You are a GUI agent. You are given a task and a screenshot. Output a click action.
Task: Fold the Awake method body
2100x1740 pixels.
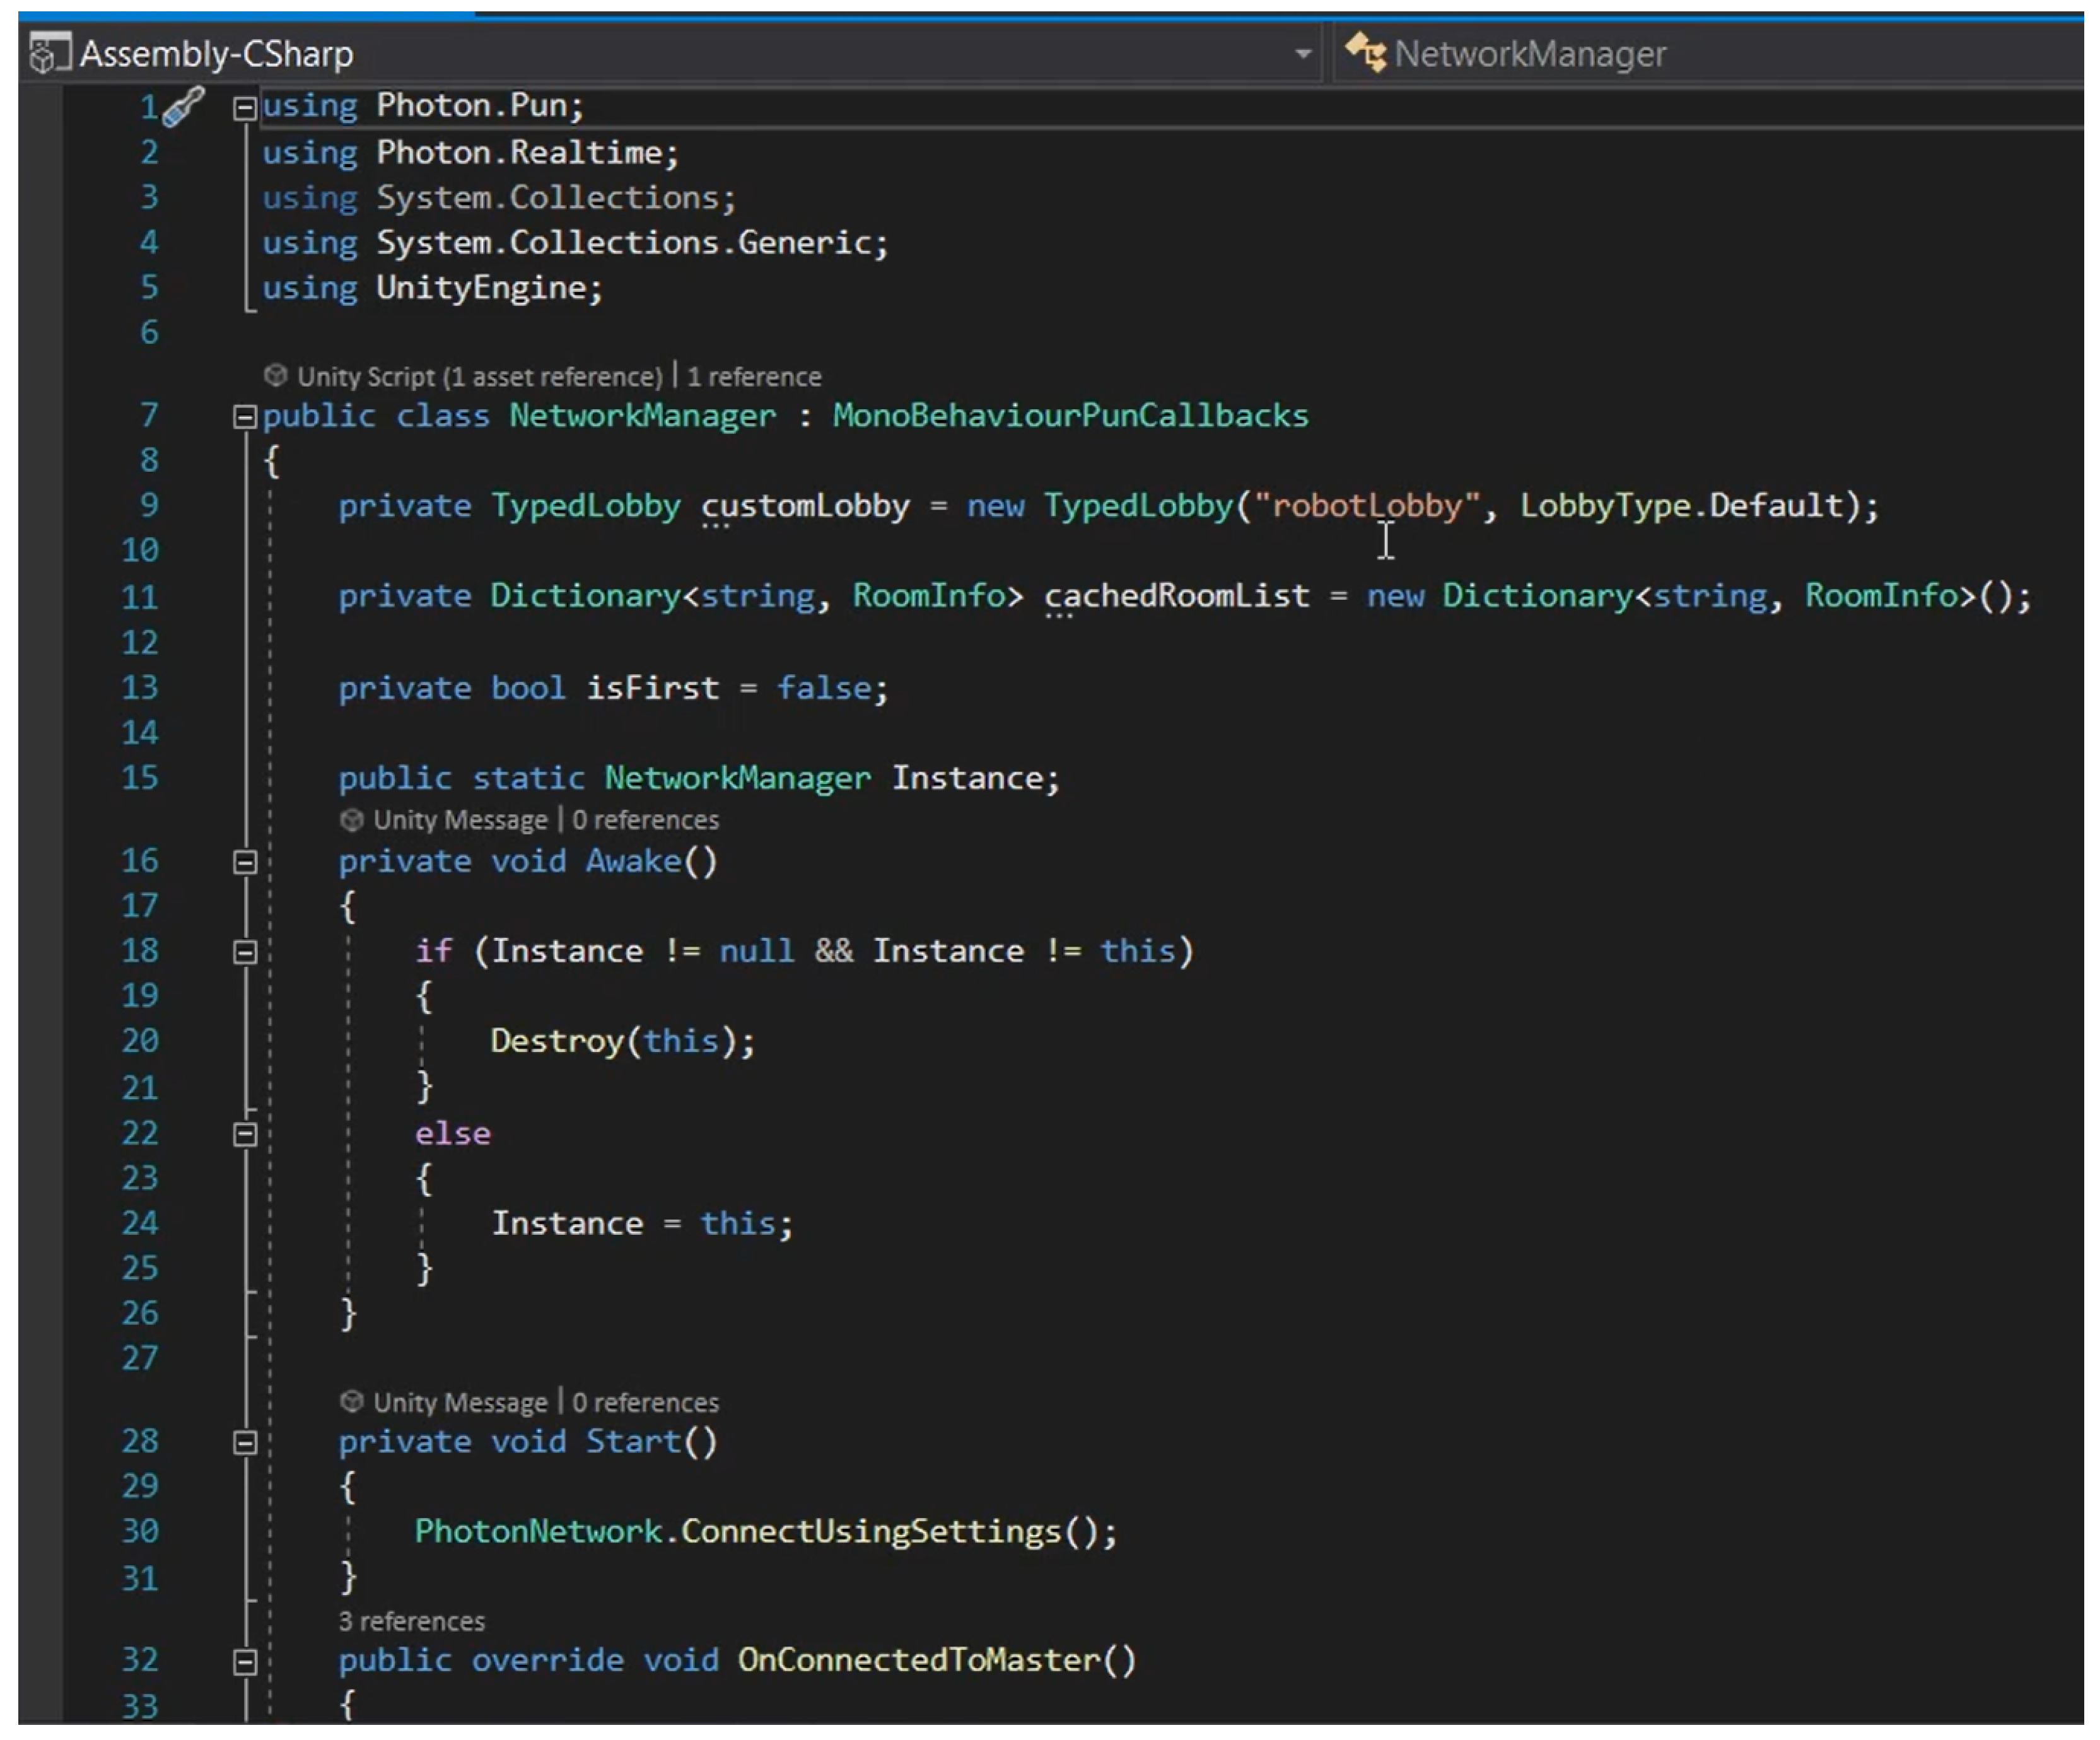click(245, 862)
